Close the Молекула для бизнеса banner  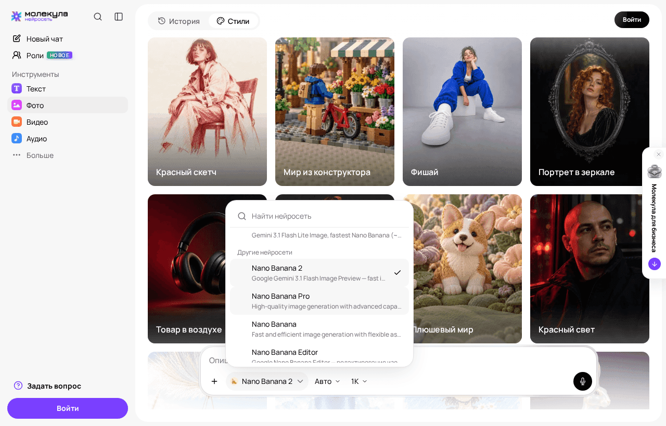click(659, 154)
